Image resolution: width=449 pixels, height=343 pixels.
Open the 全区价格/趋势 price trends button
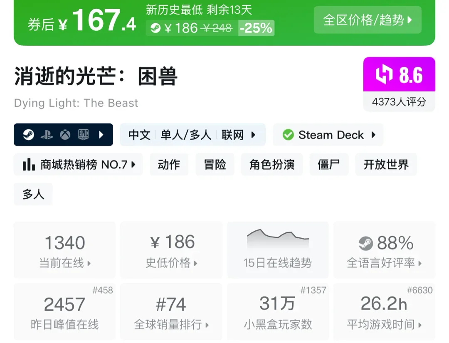point(368,20)
